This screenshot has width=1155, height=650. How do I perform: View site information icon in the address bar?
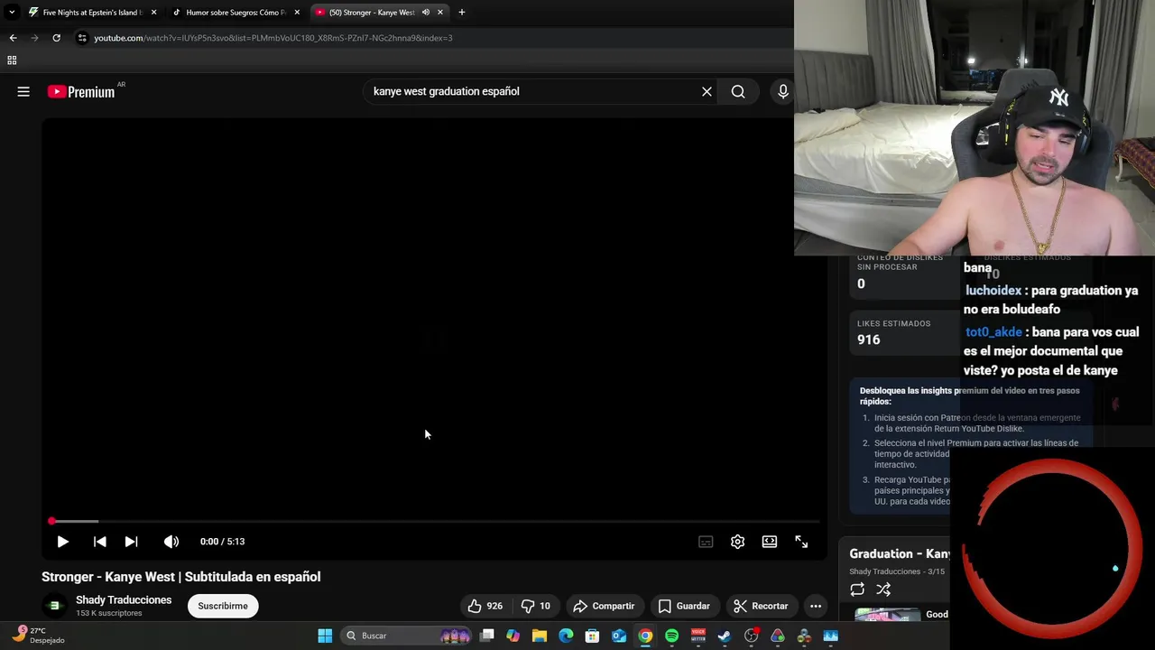tap(82, 38)
